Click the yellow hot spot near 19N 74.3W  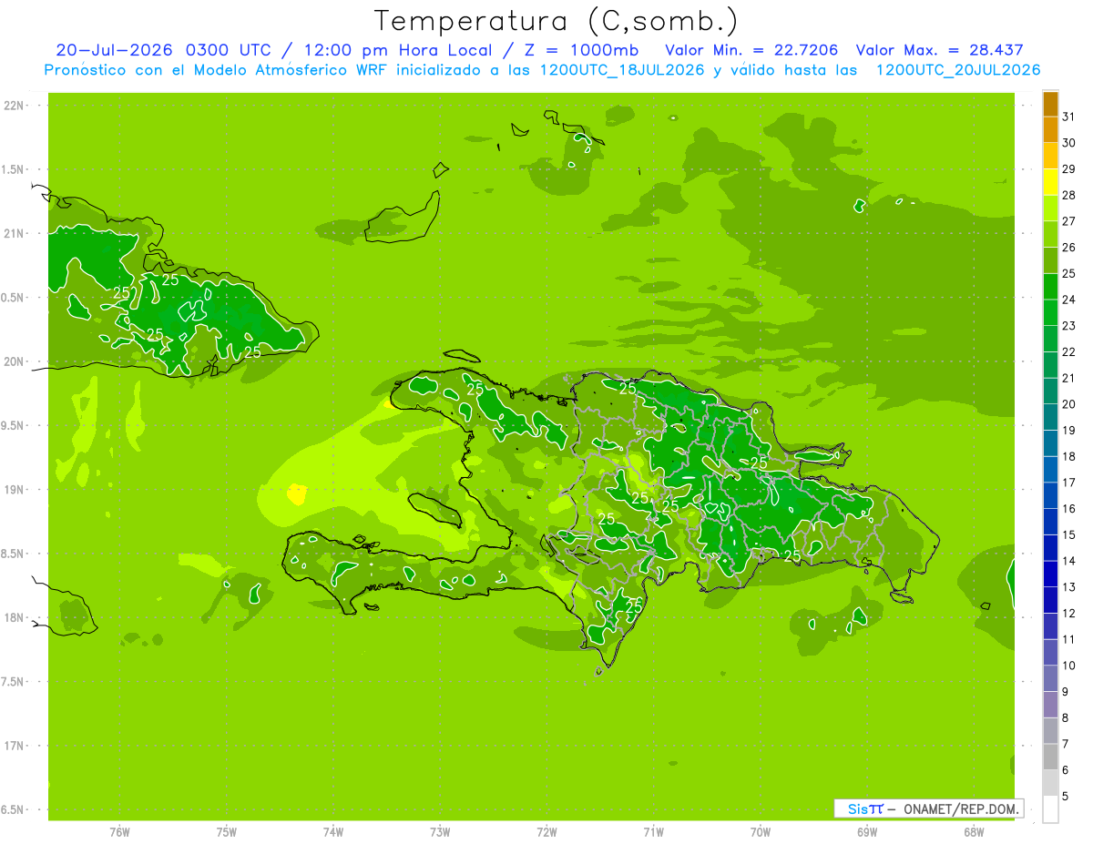click(x=296, y=494)
